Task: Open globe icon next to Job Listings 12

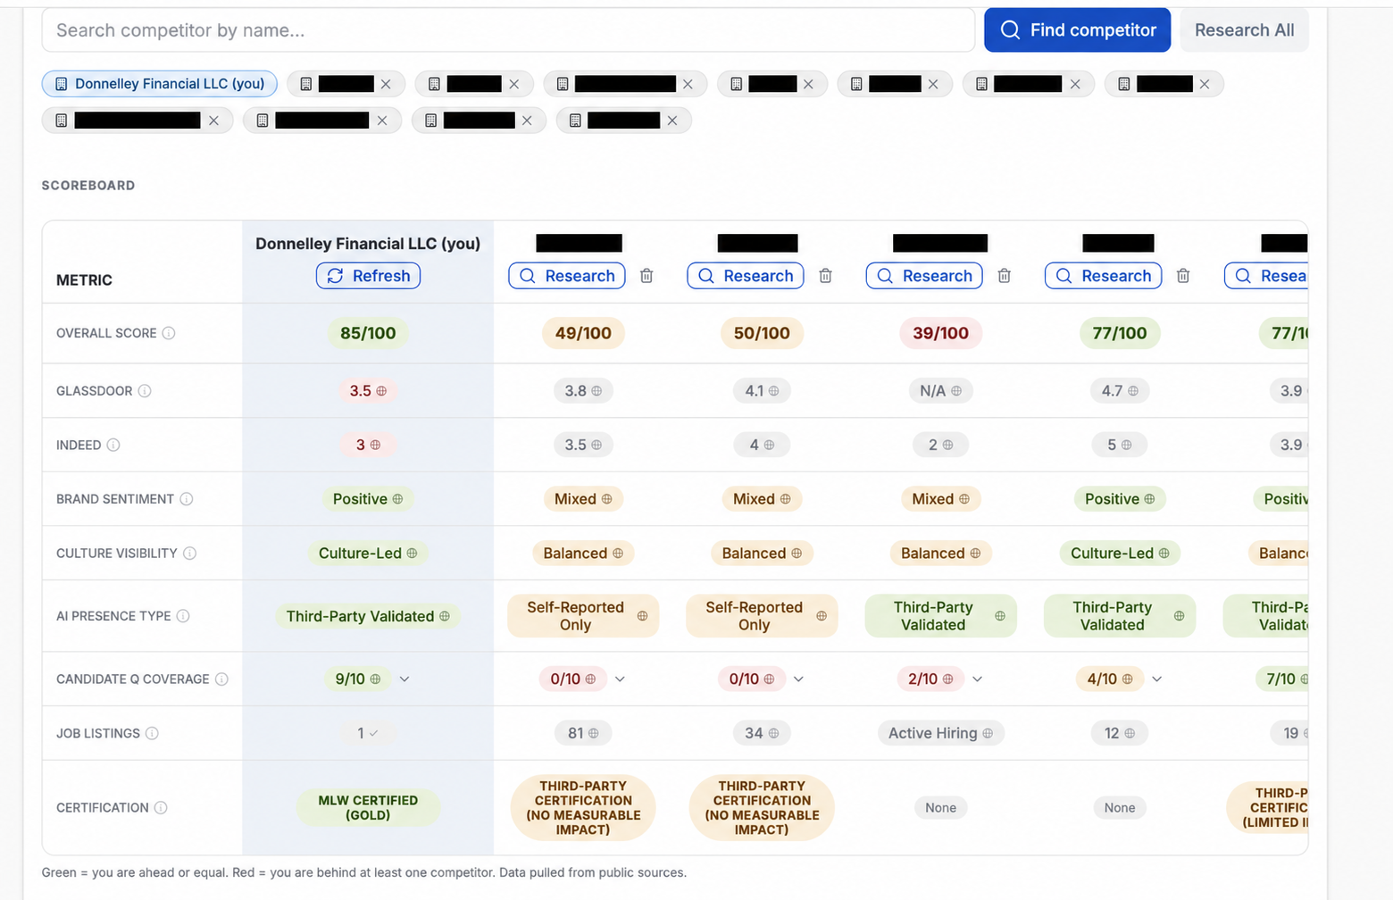Action: pos(1130,733)
